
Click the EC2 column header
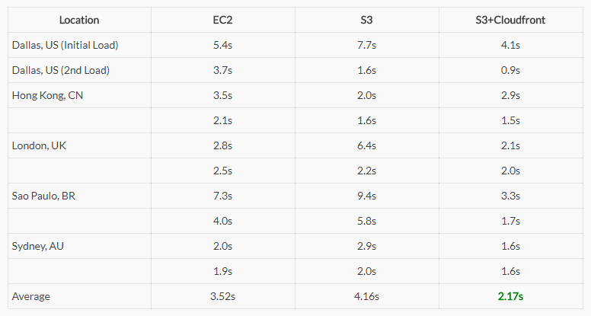(222, 20)
